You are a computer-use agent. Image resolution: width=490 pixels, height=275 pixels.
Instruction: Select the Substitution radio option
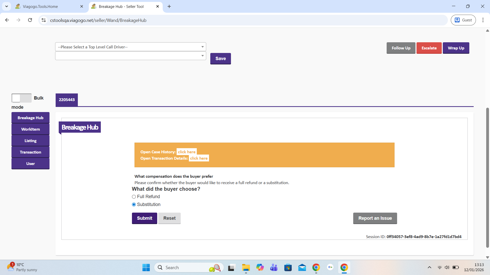(x=134, y=205)
